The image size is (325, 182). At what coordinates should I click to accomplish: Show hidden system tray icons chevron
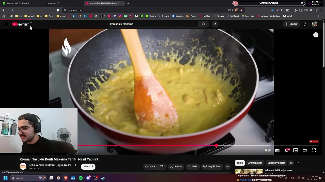click(281, 178)
